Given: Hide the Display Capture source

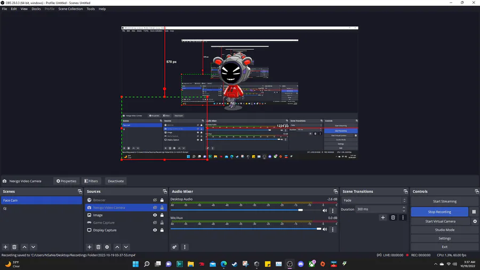Looking at the screenshot, I should pos(155,230).
